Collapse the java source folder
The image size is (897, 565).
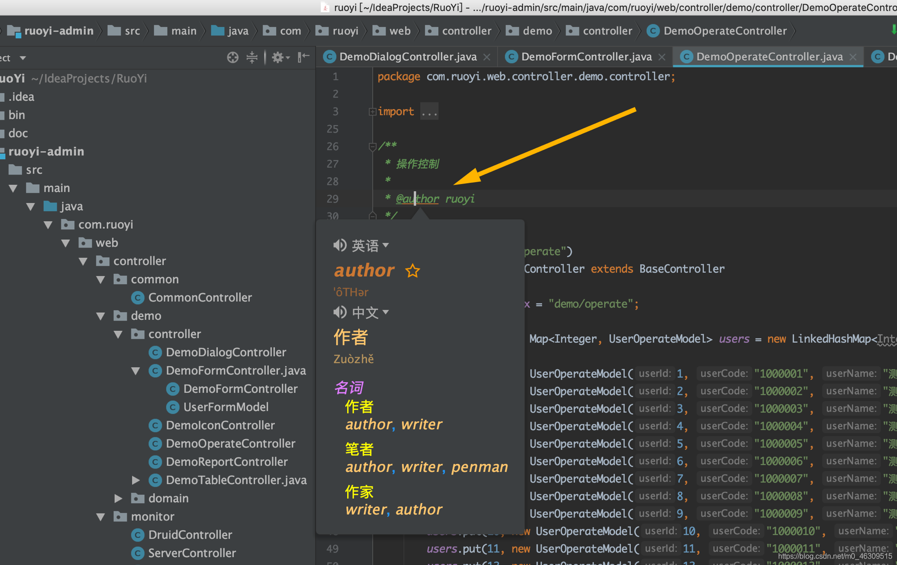[31, 207]
